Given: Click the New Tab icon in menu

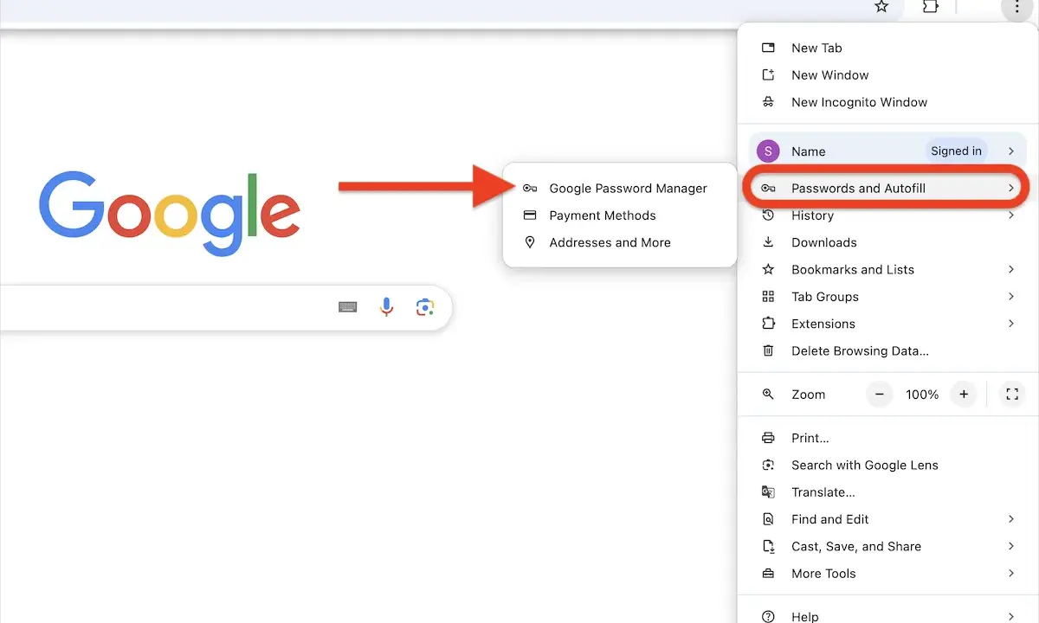Looking at the screenshot, I should [x=768, y=48].
